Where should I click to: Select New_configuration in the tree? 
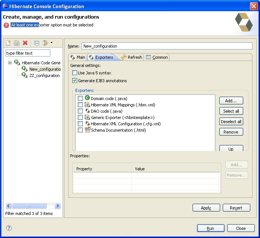coord(45,69)
